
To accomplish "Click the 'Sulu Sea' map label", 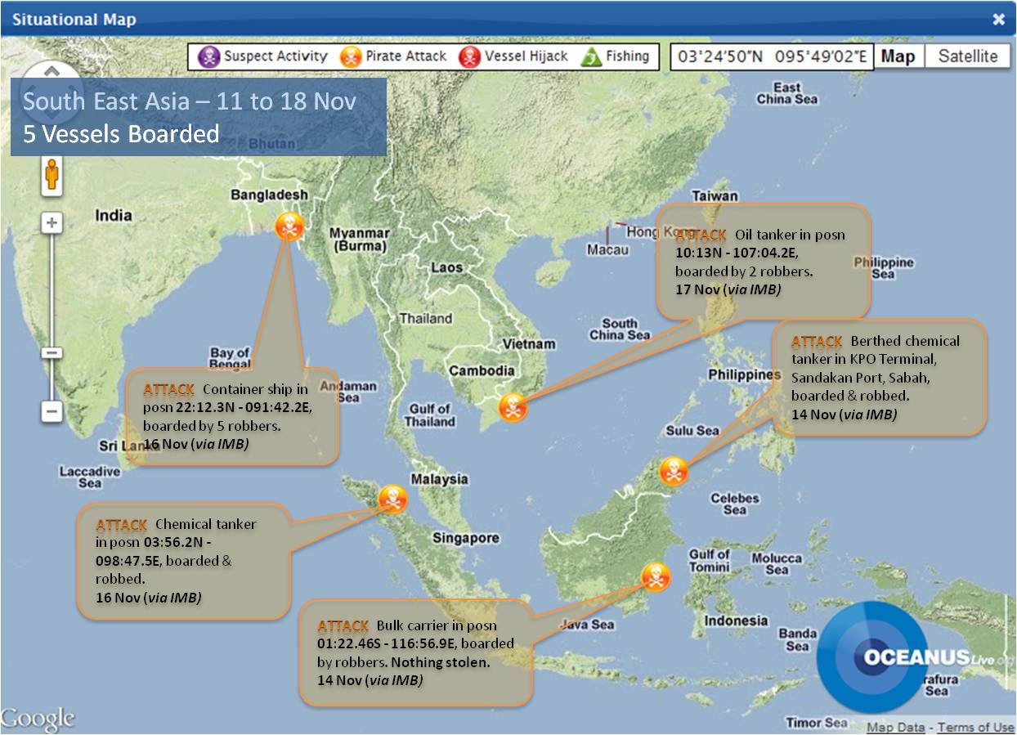I will click(692, 430).
